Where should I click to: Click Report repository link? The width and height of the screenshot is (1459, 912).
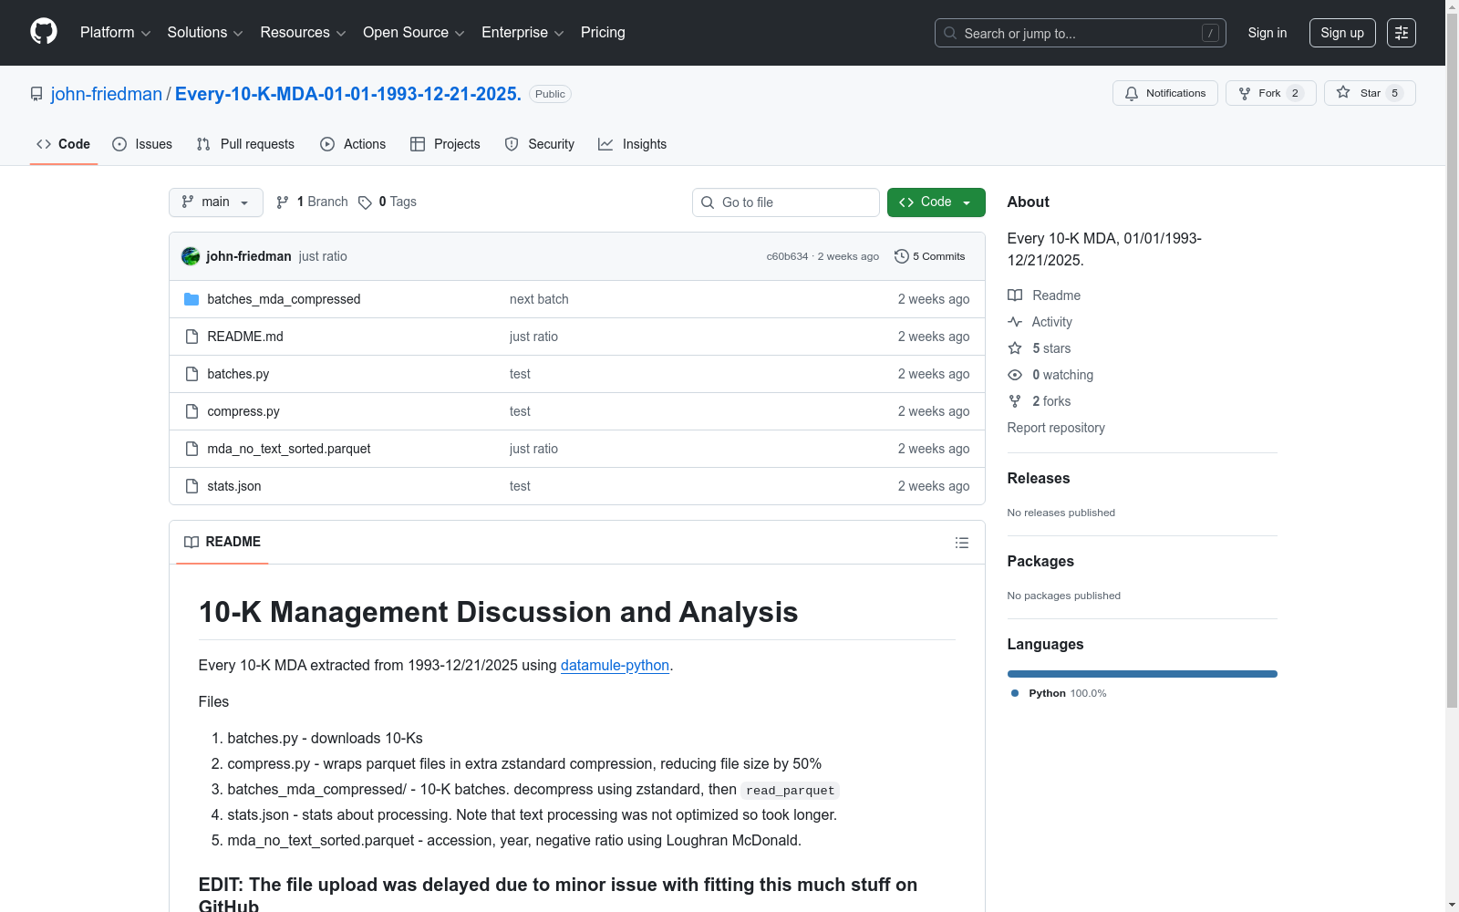pos(1056,428)
